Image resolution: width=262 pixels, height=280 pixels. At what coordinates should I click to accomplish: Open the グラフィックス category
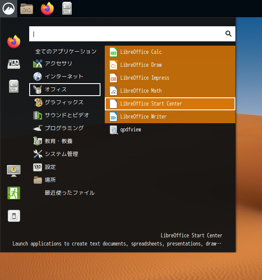pyautogui.click(x=65, y=103)
